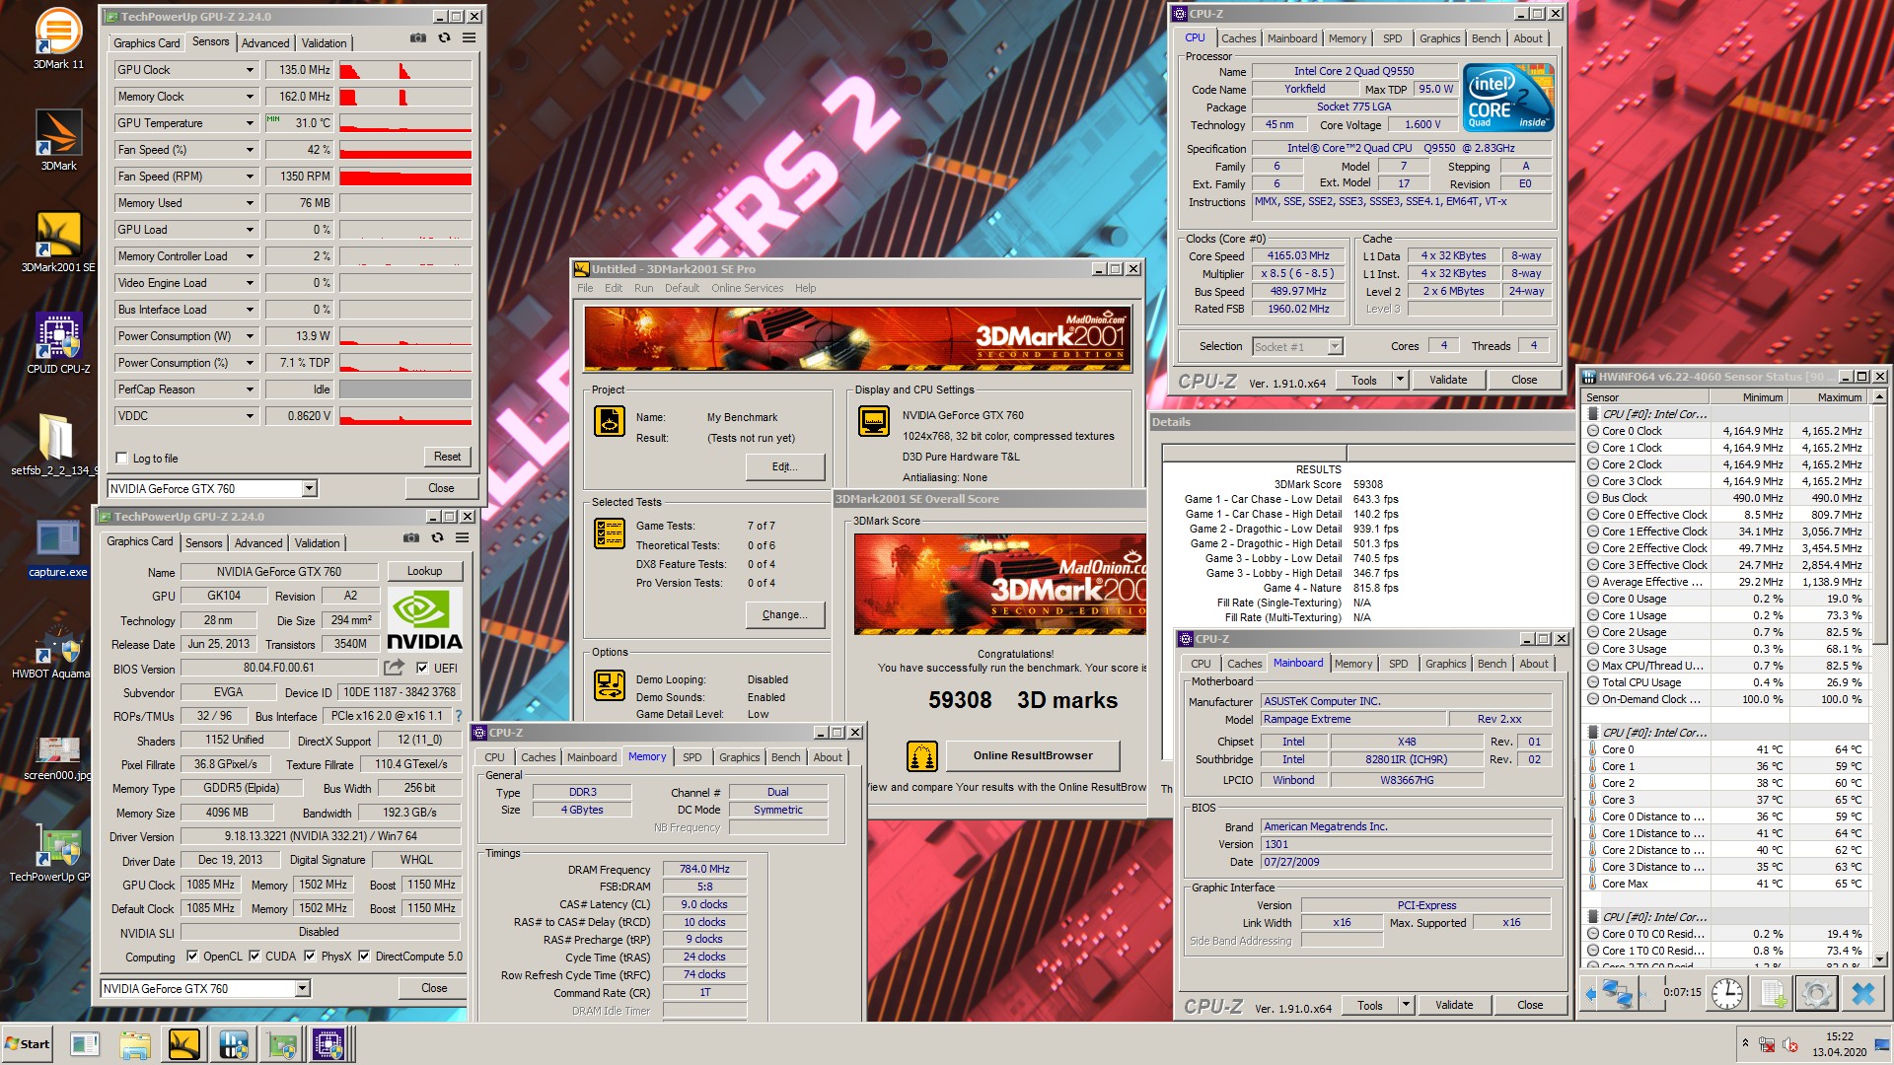This screenshot has width=1894, height=1065.
Task: Click the HWiNFO taskbar icon
Action: 233,1044
